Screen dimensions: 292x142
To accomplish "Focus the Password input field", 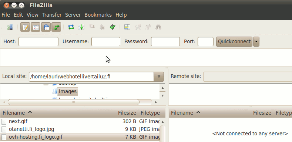I will (x=165, y=41).
